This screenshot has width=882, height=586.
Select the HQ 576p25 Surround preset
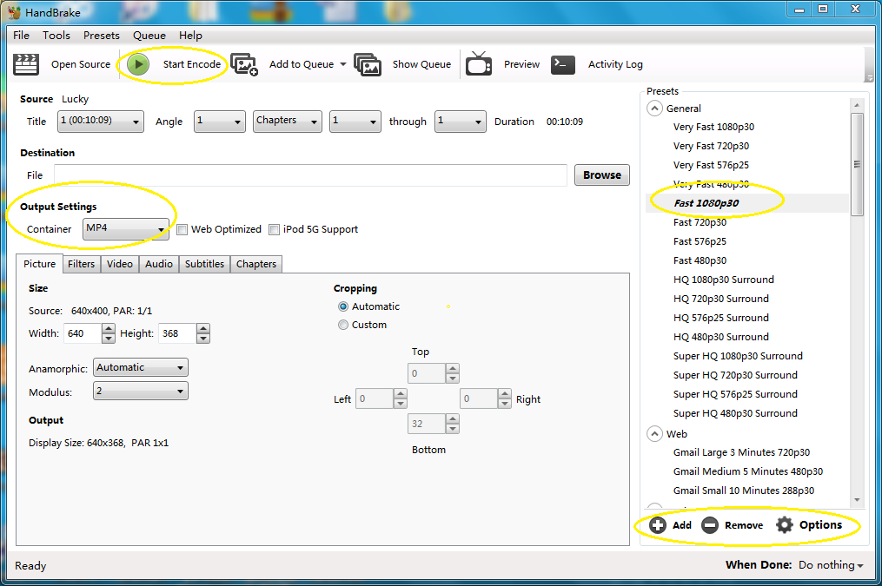(721, 318)
